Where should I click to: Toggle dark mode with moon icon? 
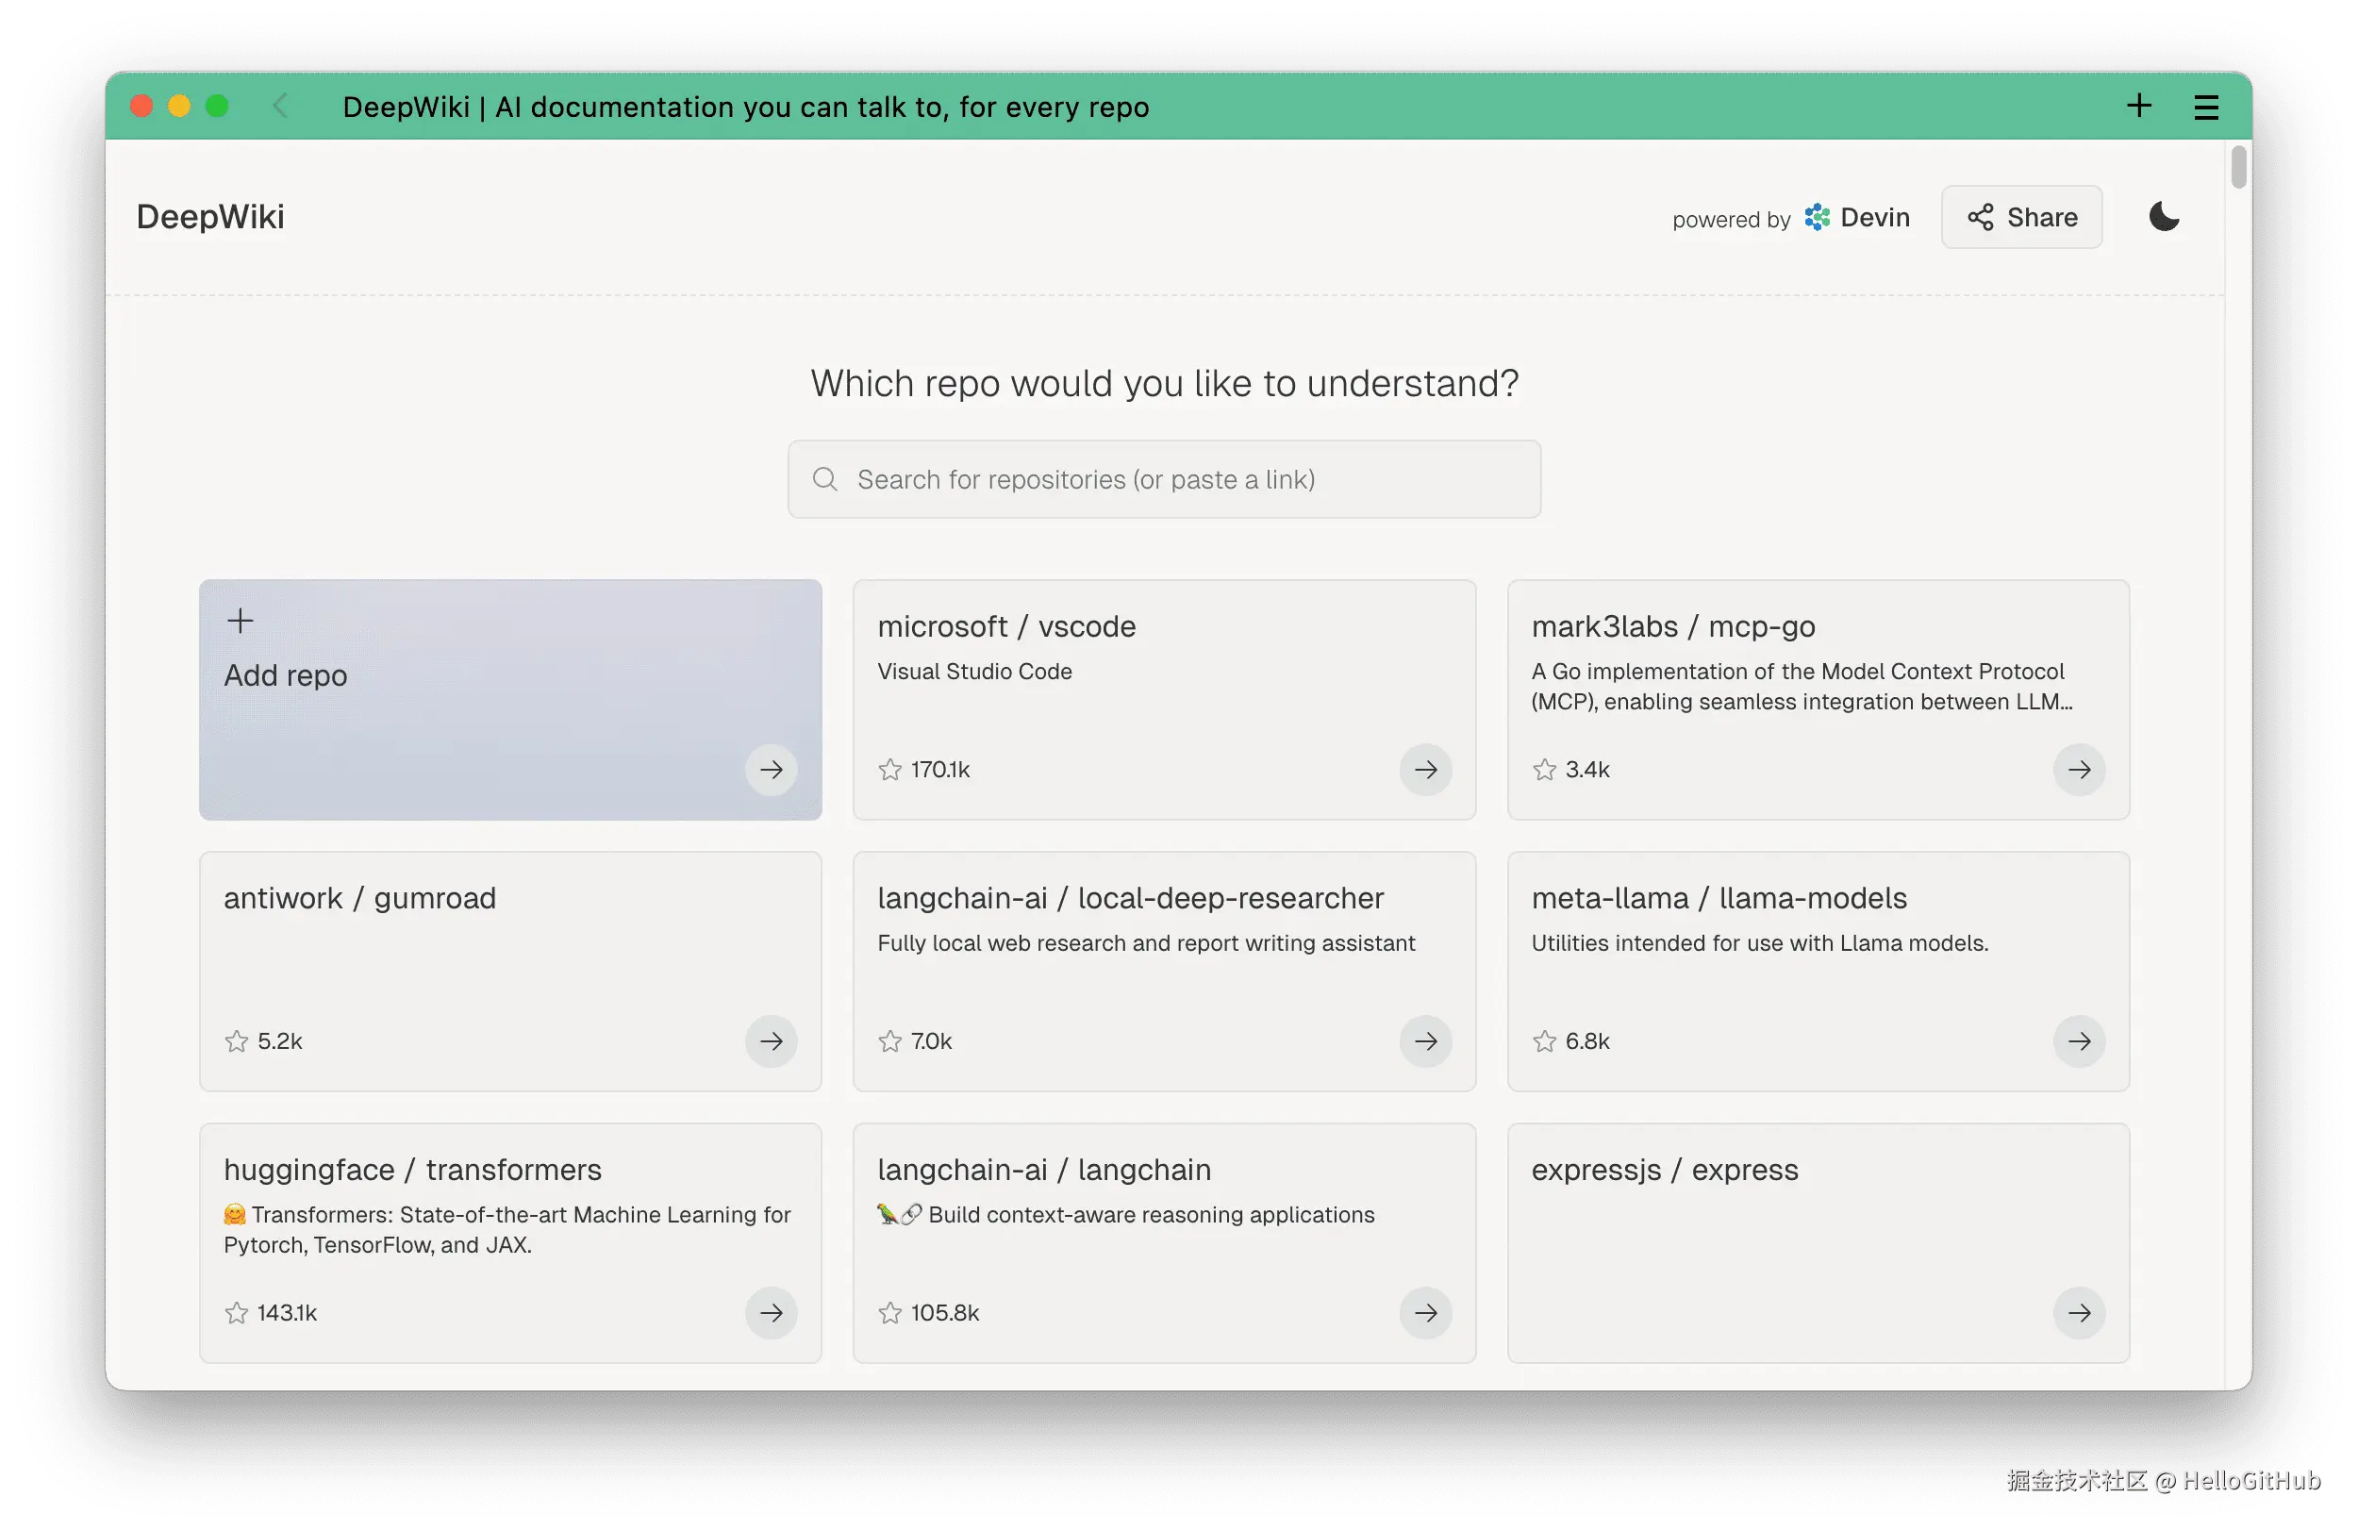(2164, 217)
